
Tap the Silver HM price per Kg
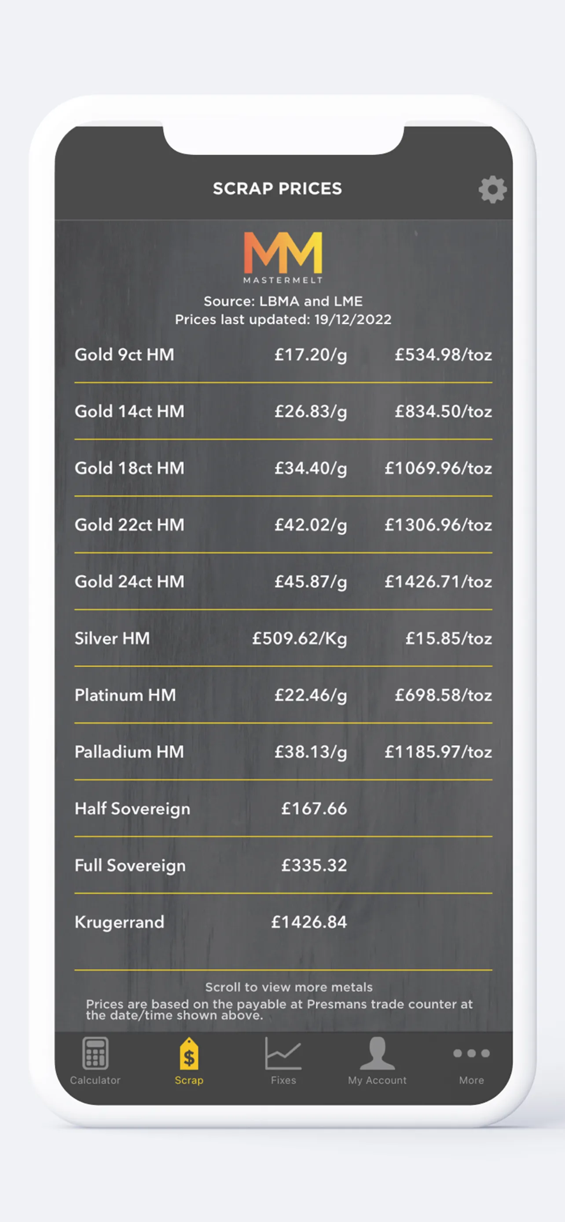coord(299,639)
